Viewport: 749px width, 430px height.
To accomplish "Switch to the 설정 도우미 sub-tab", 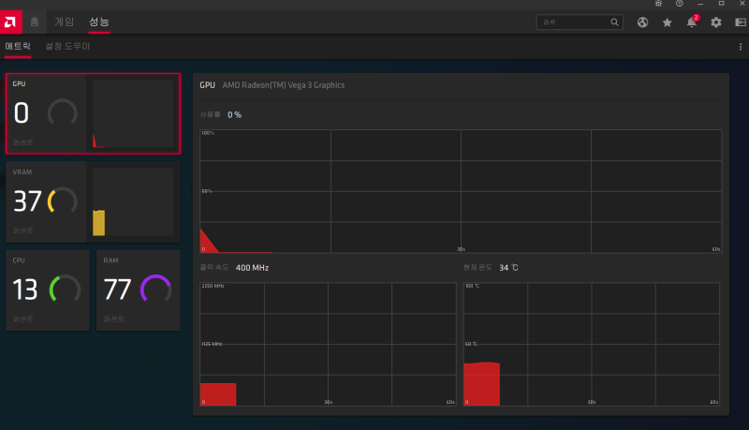I will [x=67, y=46].
